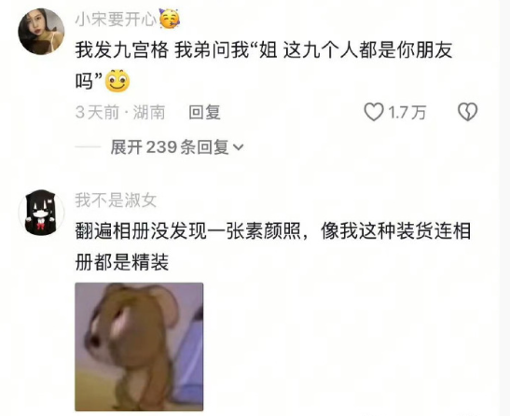Dislike comment using broken-heart icon

[467, 112]
